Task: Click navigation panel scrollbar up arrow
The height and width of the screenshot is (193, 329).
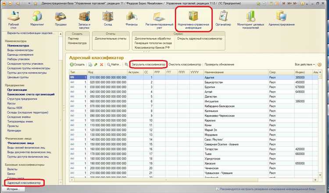Action: click(61, 34)
